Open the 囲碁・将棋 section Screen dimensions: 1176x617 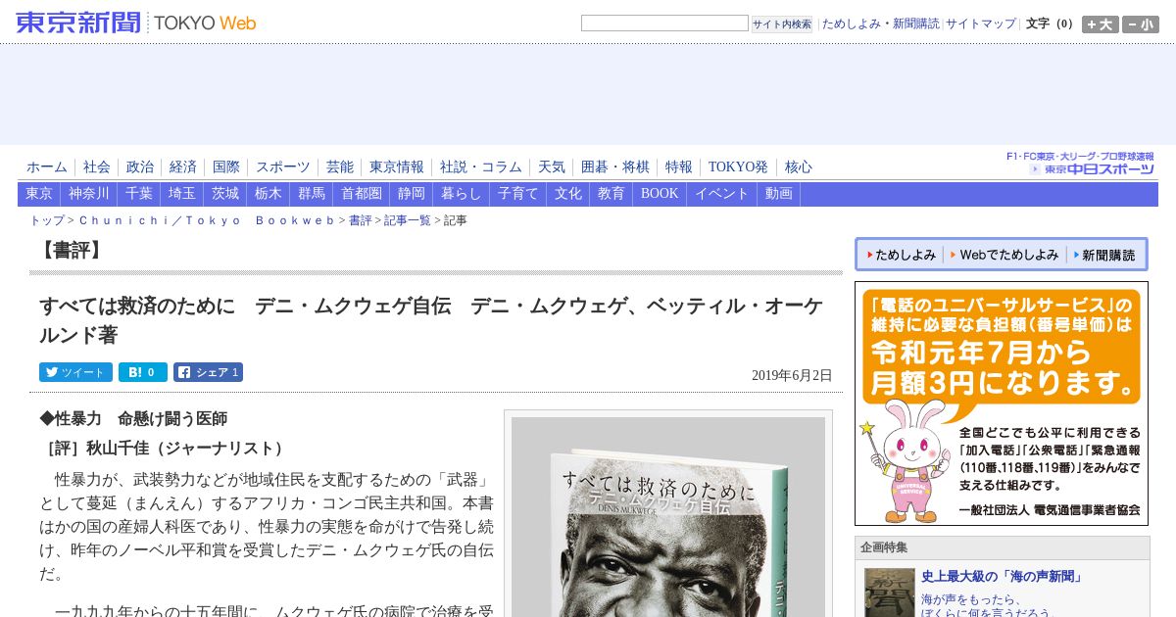(615, 167)
